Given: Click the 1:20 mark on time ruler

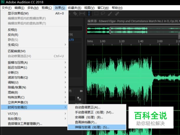Looking at the screenshot, I should [x=122, y=41].
